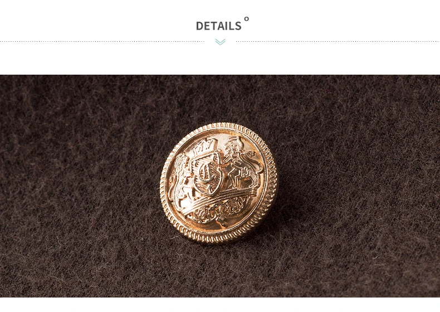
Task: Click the rope-textured rim of button
Action: click(x=219, y=238)
